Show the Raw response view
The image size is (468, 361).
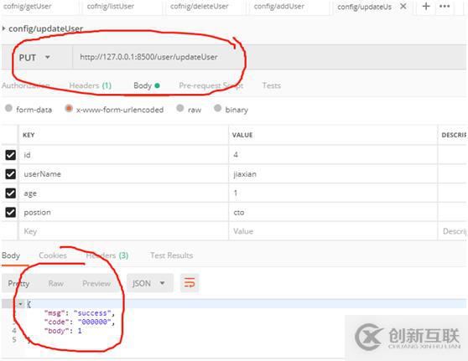(56, 283)
